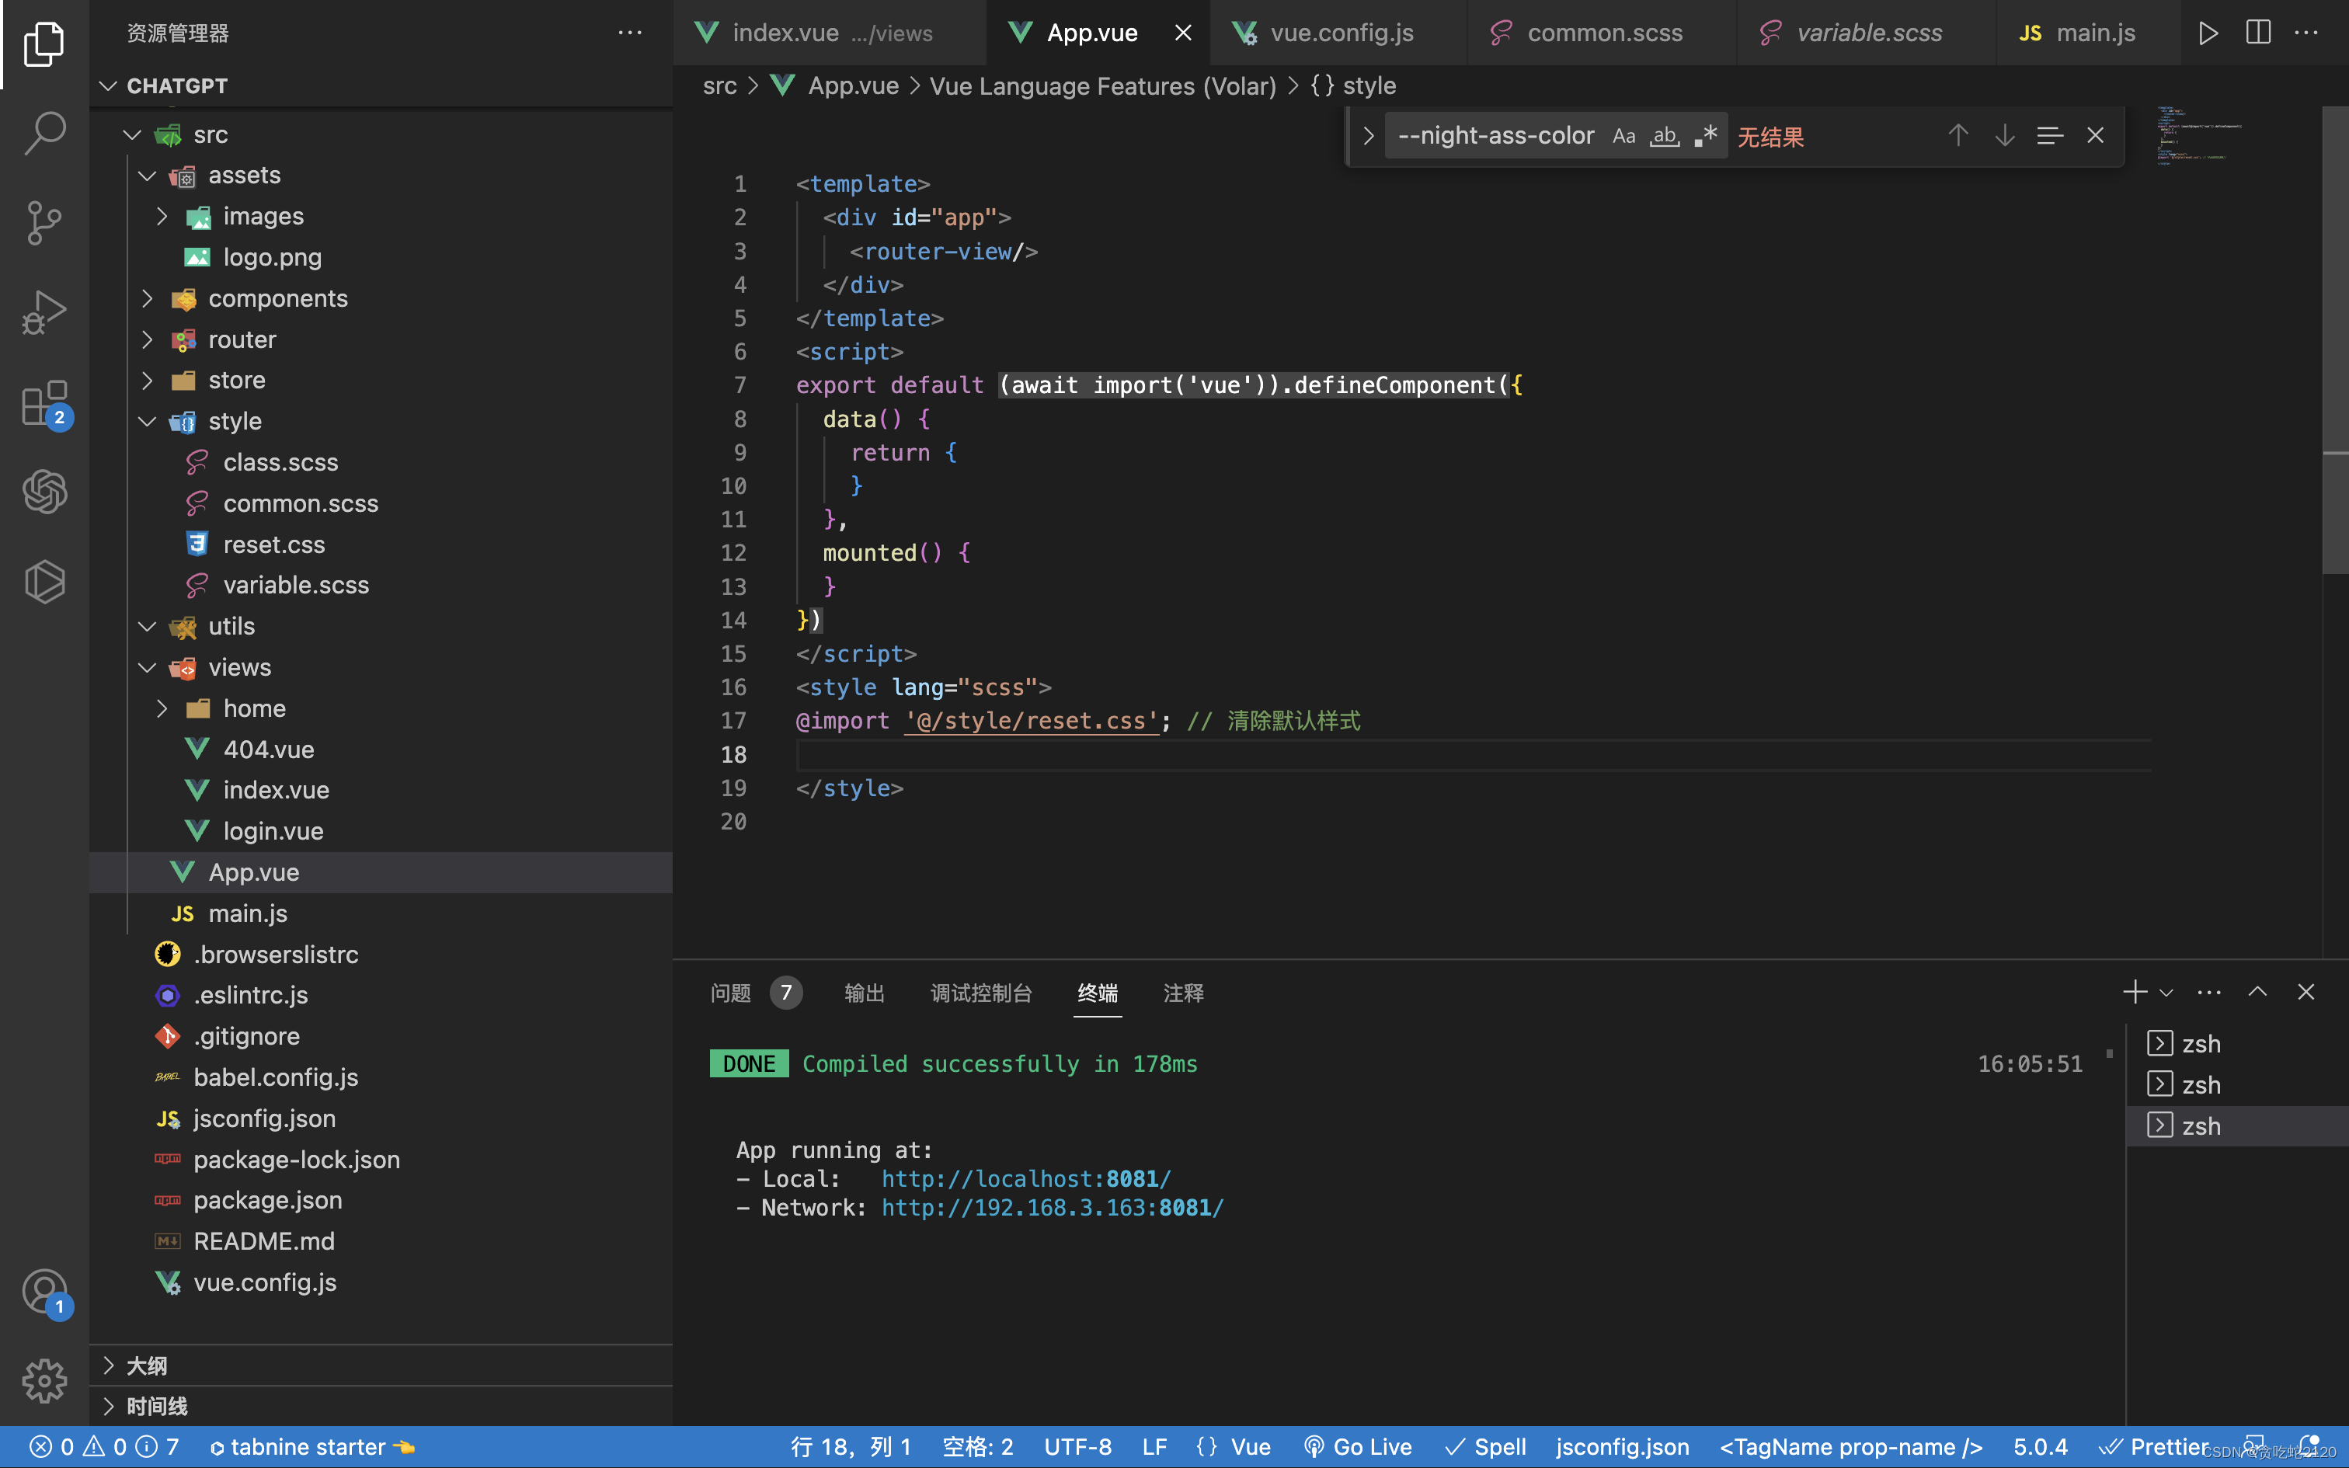Click the find input containing --night-ass-color
This screenshot has height=1468, width=2349.
point(1495,136)
